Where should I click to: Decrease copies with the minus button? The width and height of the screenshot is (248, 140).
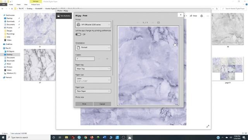[99, 59]
